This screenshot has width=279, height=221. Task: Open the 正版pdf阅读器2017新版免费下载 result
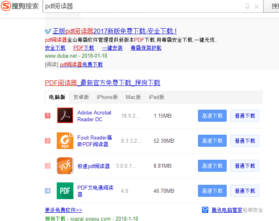coord(115,31)
